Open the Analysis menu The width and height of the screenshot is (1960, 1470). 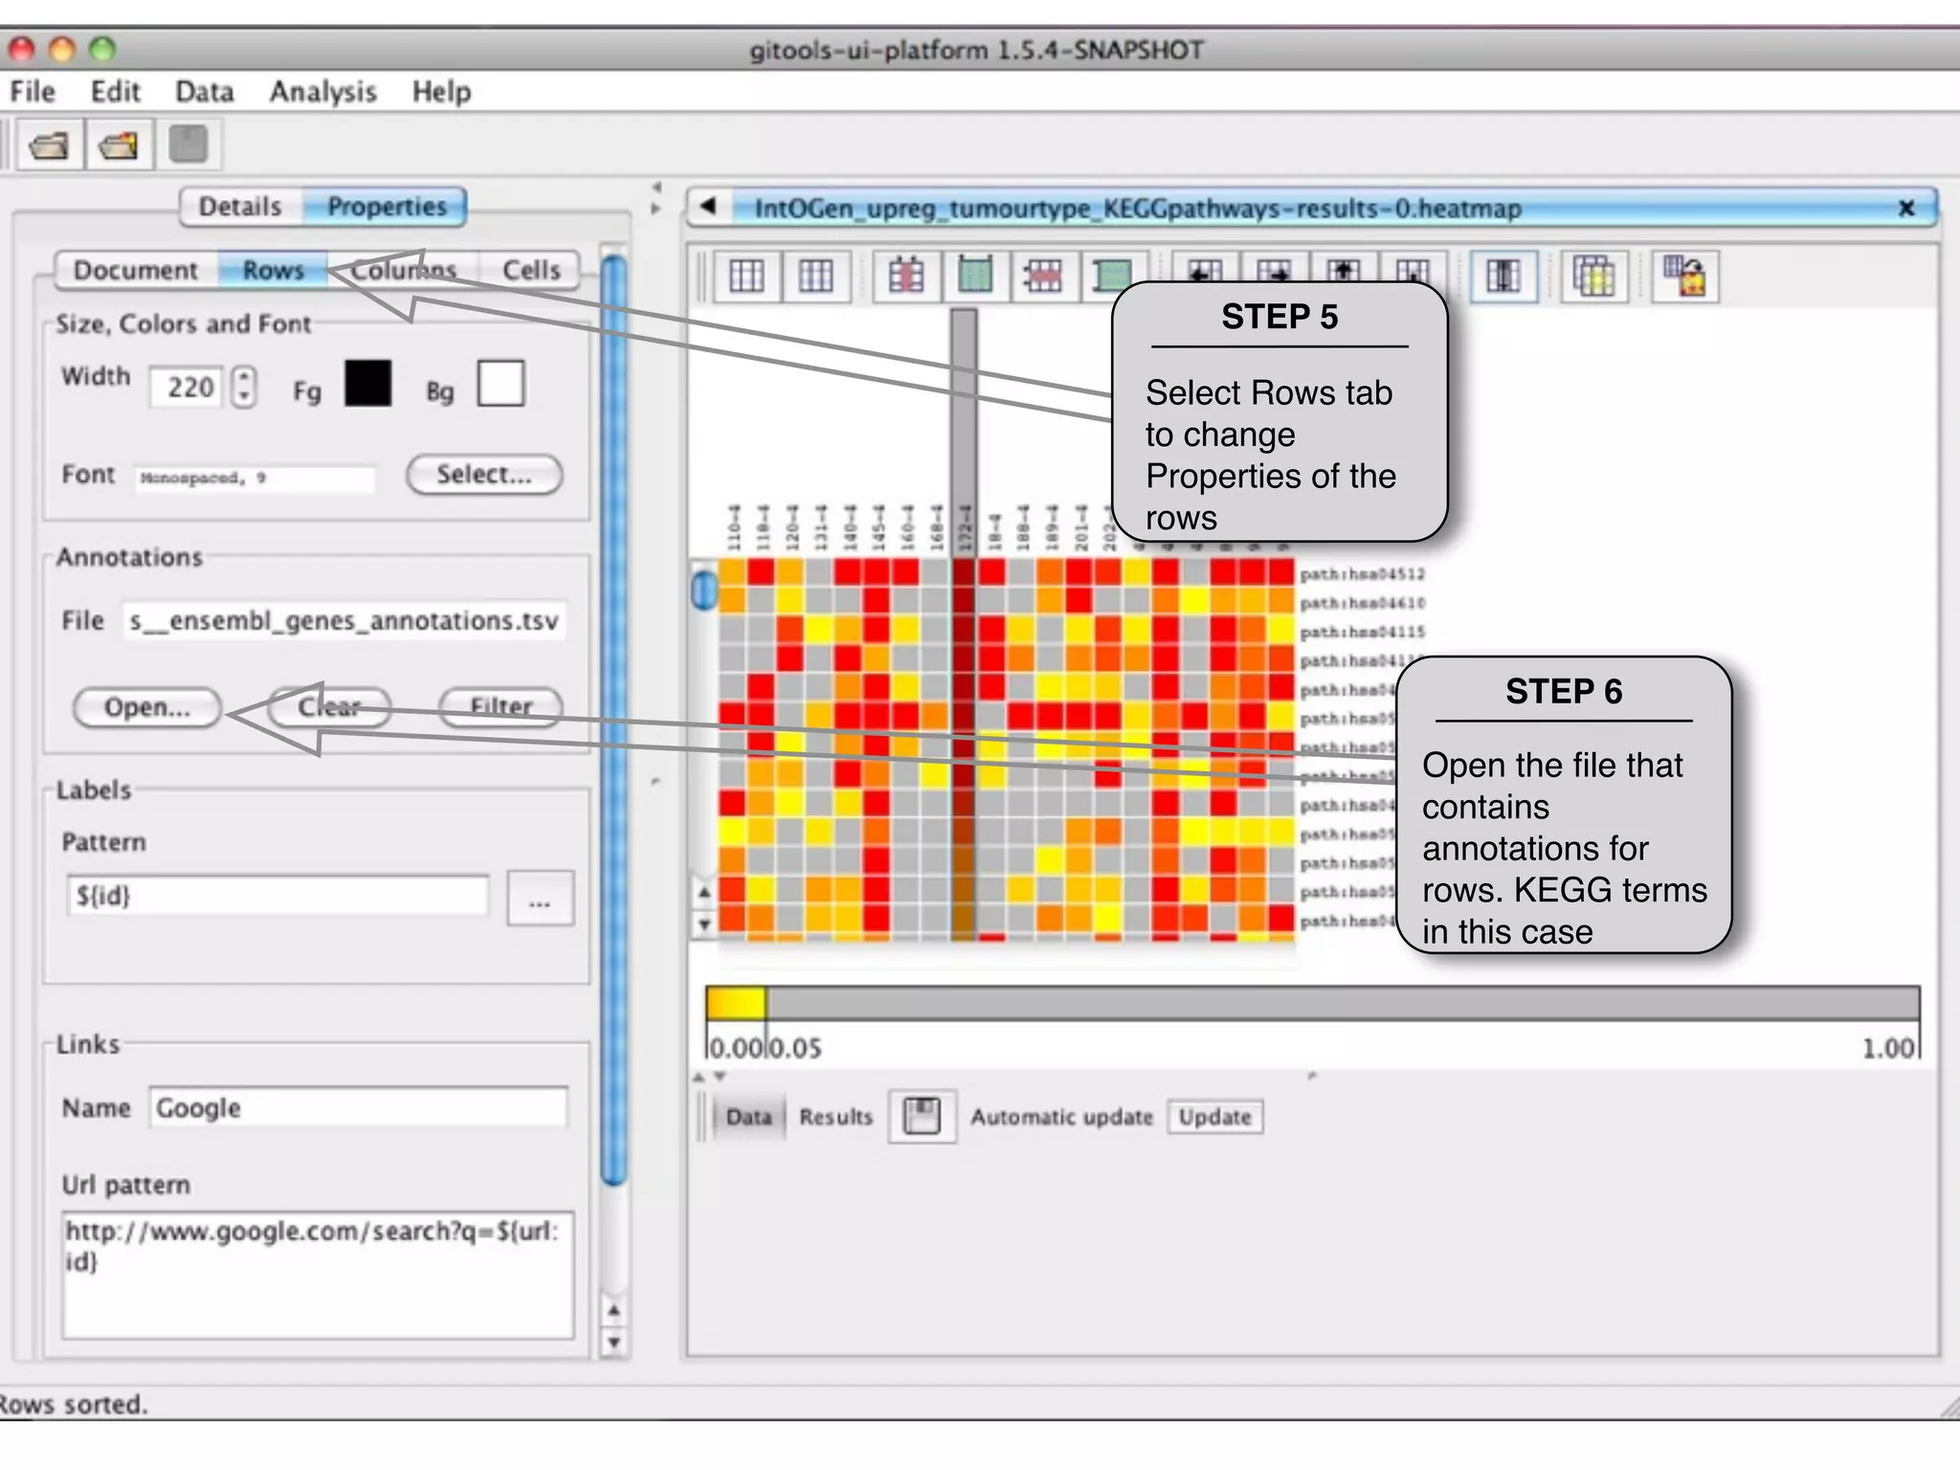pos(323,92)
